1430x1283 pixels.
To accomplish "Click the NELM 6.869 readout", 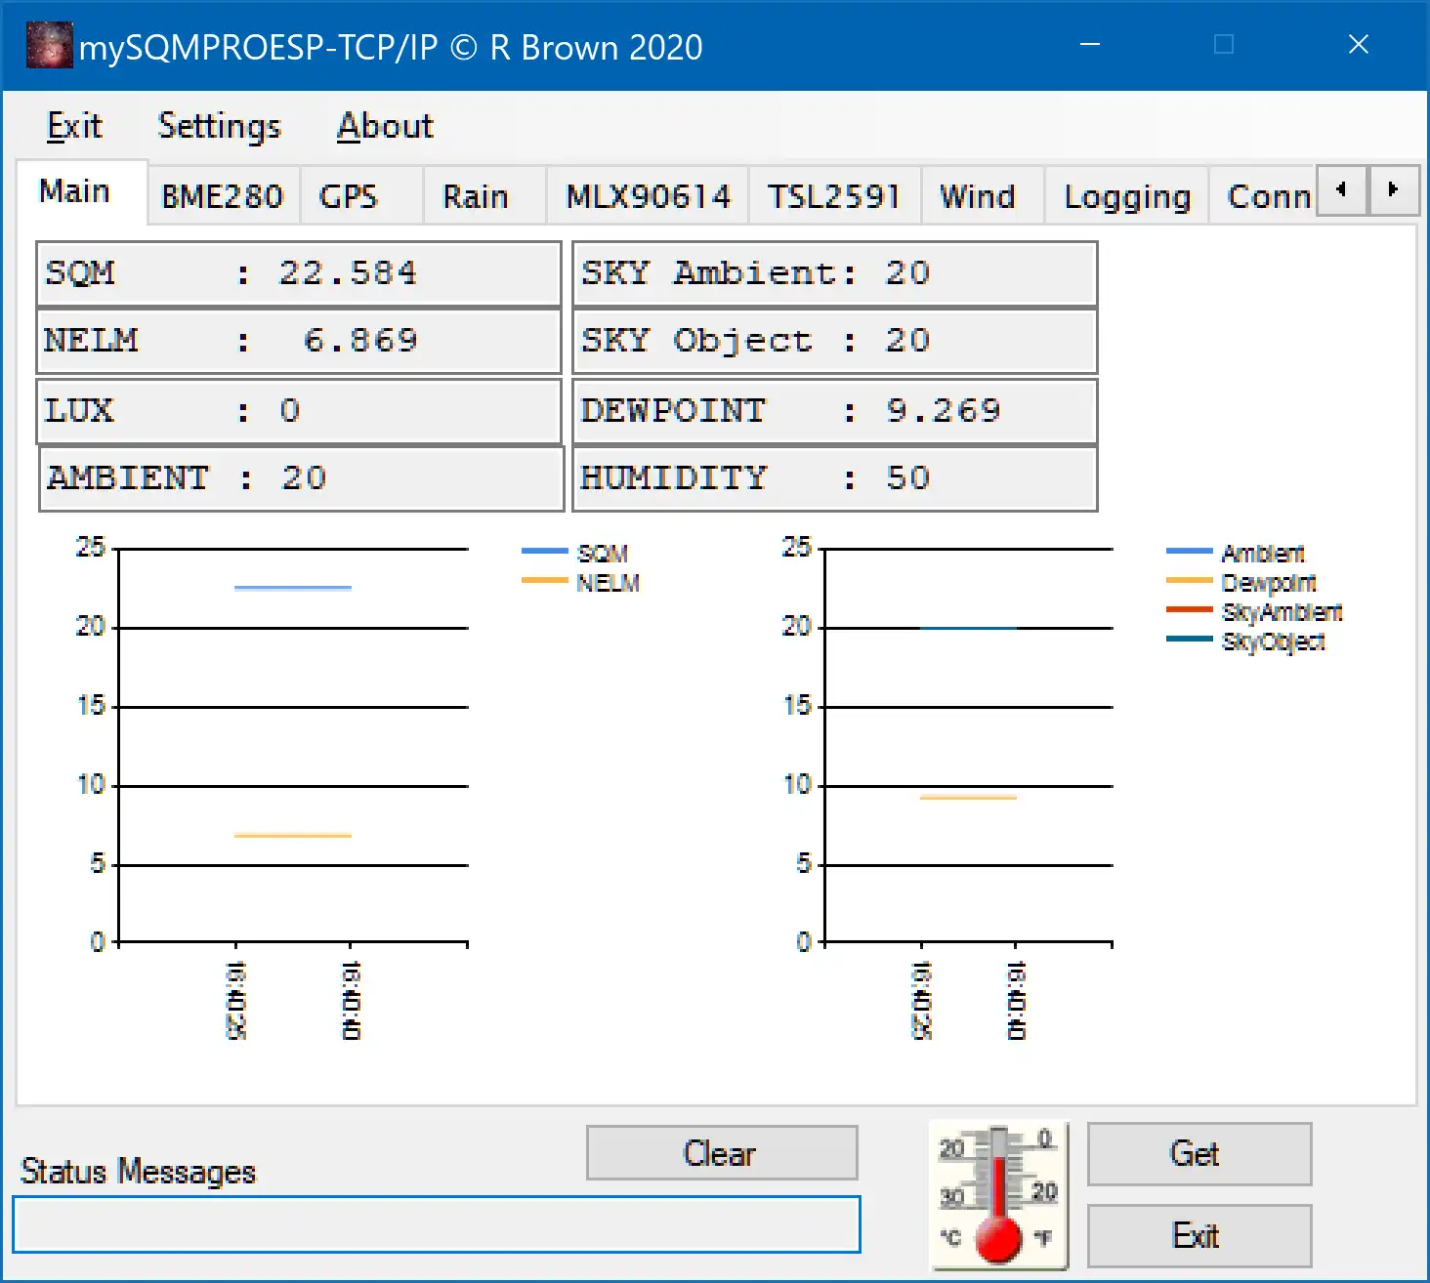I will [299, 341].
